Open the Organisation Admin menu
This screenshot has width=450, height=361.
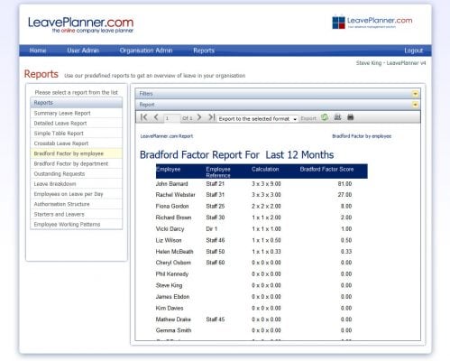[146, 51]
